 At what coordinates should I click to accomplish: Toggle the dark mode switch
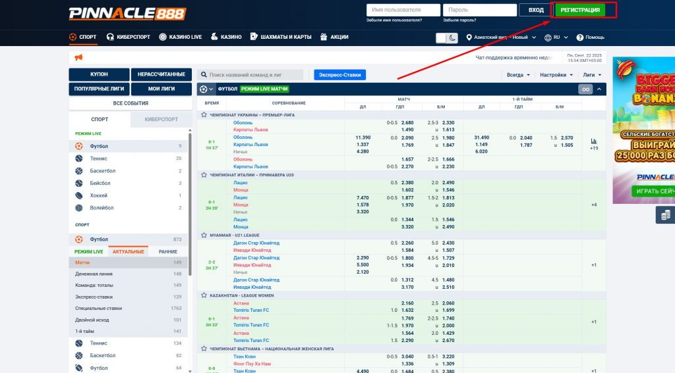(447, 38)
